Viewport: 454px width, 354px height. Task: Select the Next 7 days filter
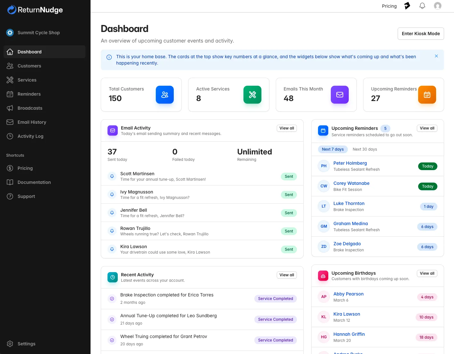(333, 149)
